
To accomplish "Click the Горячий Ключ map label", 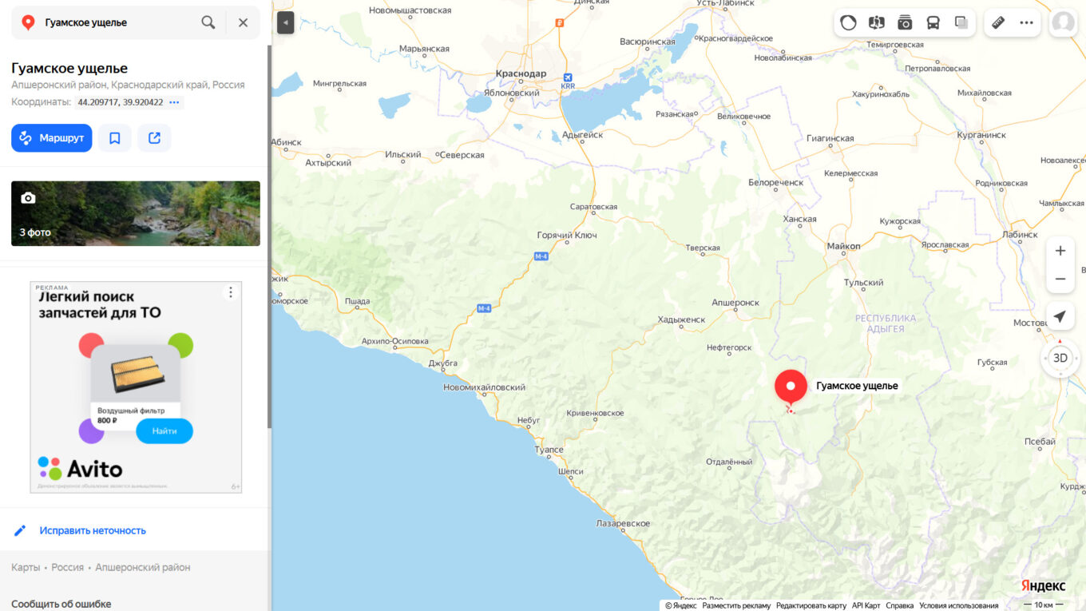I will pos(567,236).
